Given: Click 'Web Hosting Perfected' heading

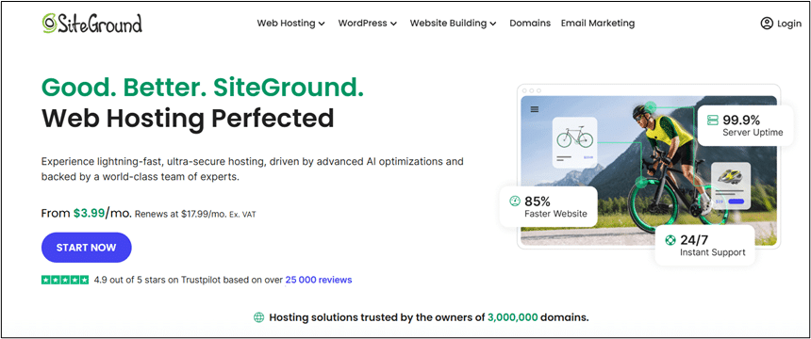Looking at the screenshot, I should point(188,119).
